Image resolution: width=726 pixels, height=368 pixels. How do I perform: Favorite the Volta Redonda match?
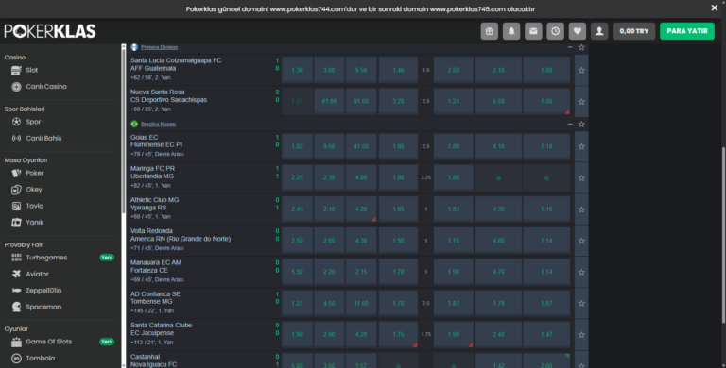[x=581, y=241]
